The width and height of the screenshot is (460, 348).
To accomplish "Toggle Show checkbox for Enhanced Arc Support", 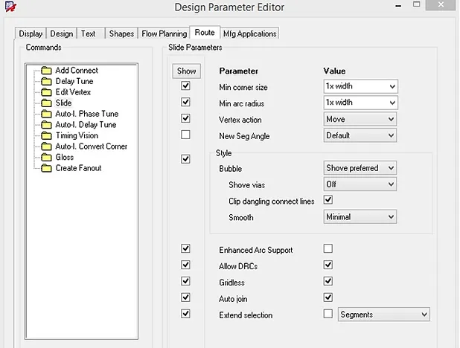I will (x=185, y=248).
